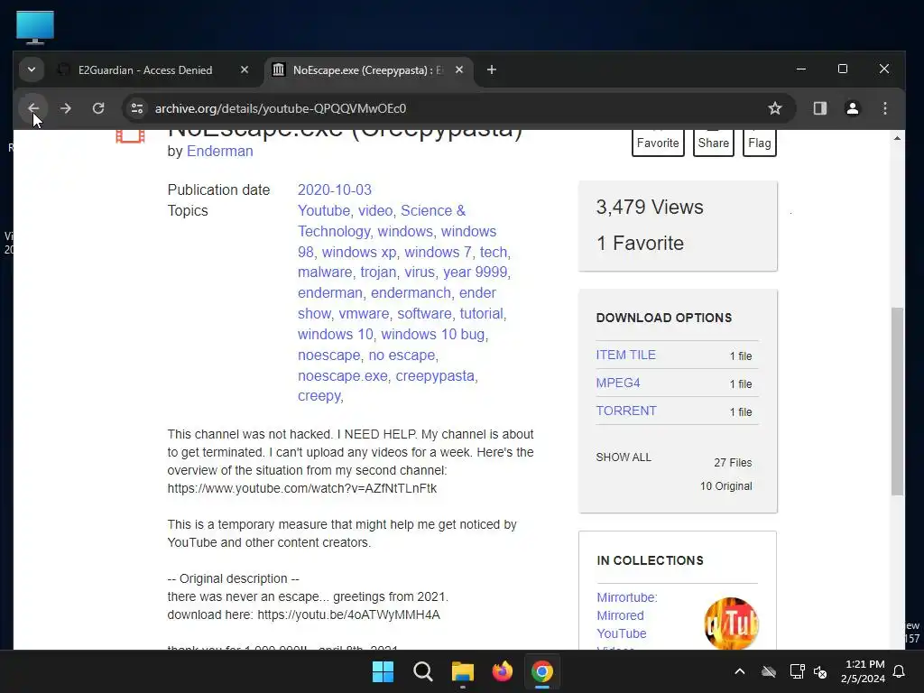This screenshot has width=924, height=693.
Task: Open the windows xp topic link
Action: pyautogui.click(x=359, y=253)
